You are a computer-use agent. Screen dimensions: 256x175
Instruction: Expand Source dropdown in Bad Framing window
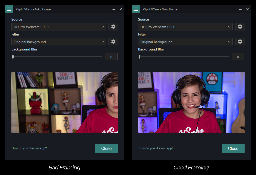pyautogui.click(x=59, y=27)
